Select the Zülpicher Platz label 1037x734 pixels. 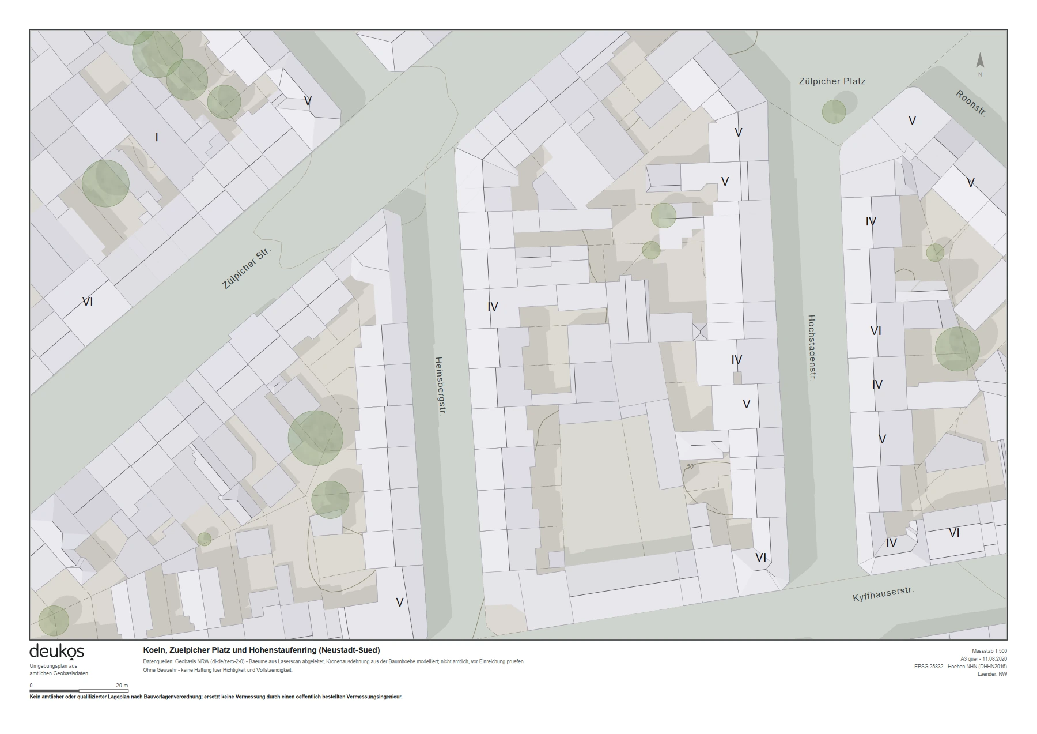coord(832,81)
